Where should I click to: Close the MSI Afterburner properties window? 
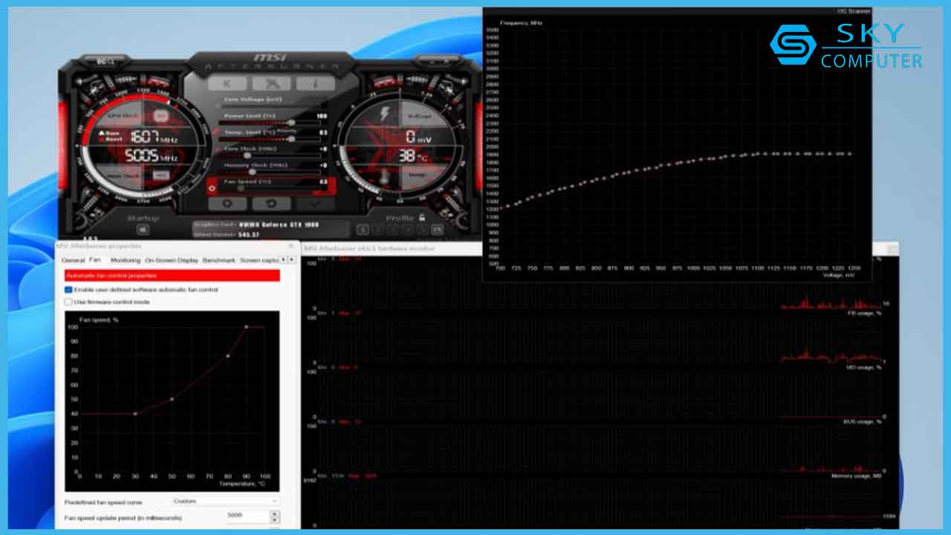(x=291, y=244)
